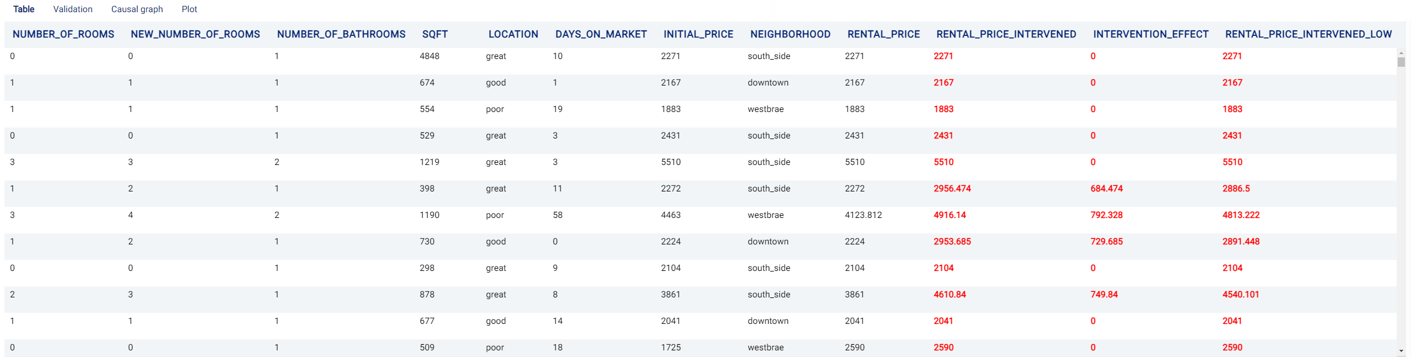The width and height of the screenshot is (1411, 357).
Task: Click intervened rental price 1883
Action: (944, 109)
